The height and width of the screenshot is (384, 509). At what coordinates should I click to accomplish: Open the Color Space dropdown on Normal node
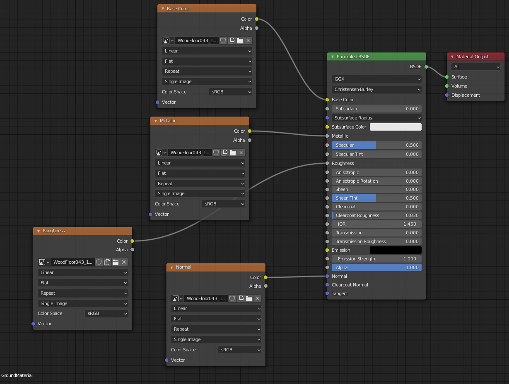click(x=239, y=350)
